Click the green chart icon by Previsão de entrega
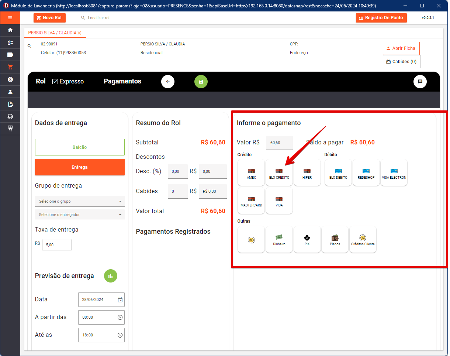The height and width of the screenshot is (356, 450). pos(111,276)
